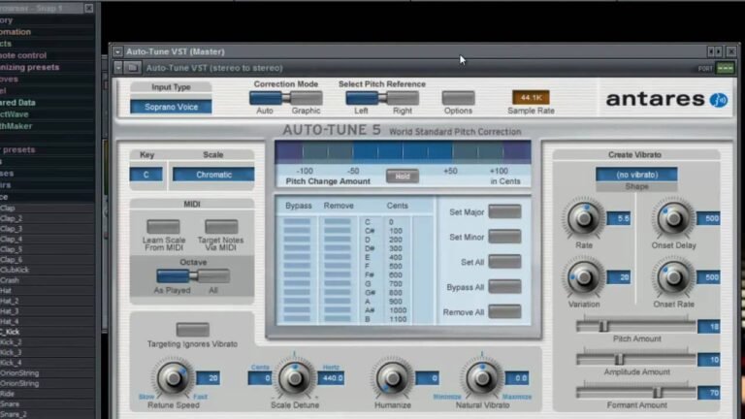
Task: Toggle Bypass for note B
Action: [297, 319]
